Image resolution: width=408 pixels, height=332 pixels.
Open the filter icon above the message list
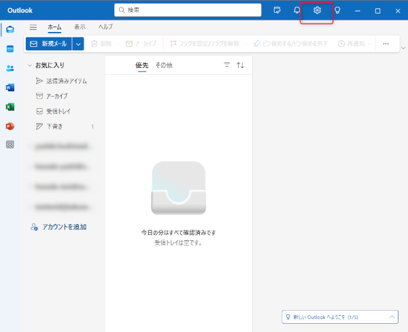click(x=226, y=65)
